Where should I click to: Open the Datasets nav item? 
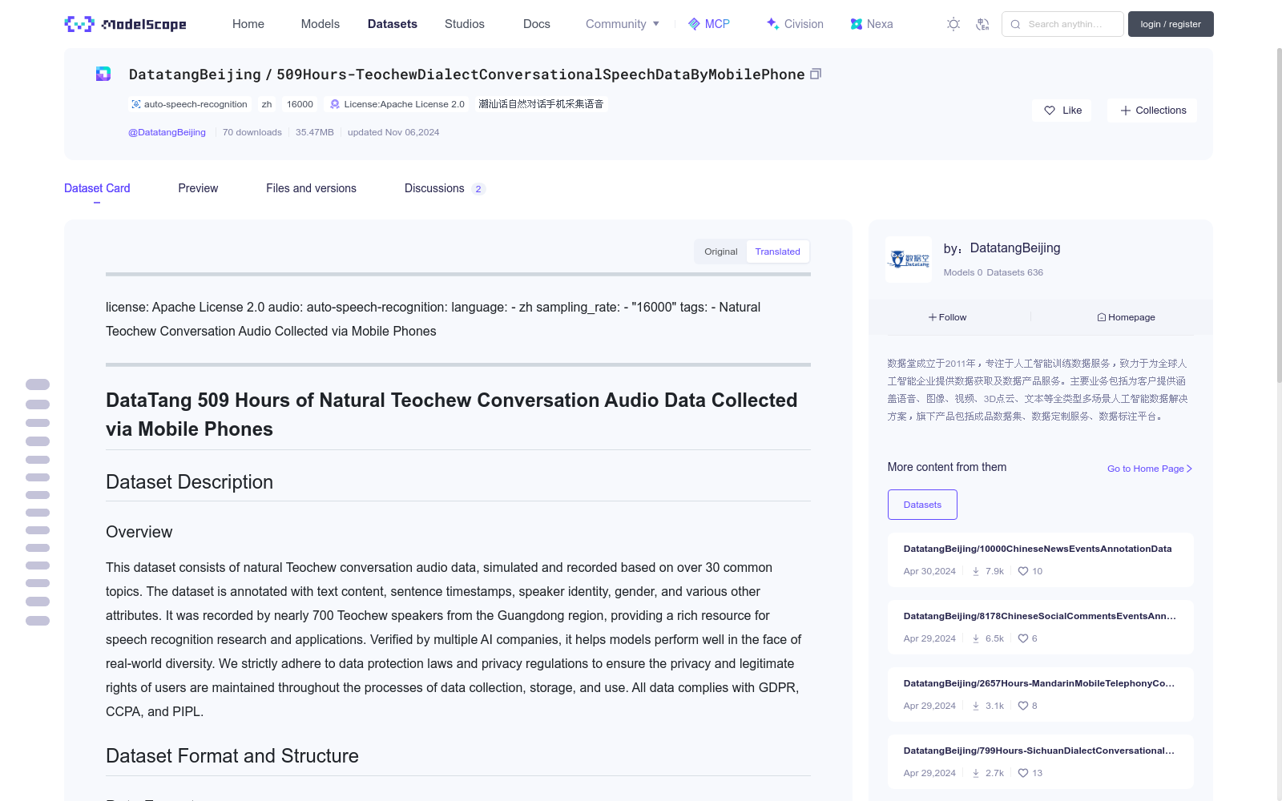click(x=393, y=24)
